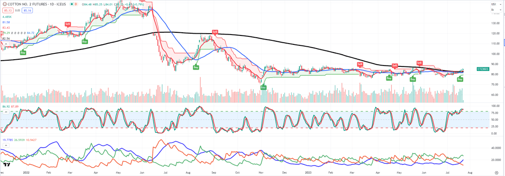Click the blue 85.16 buy price button
The image size is (505, 176).
point(27,11)
